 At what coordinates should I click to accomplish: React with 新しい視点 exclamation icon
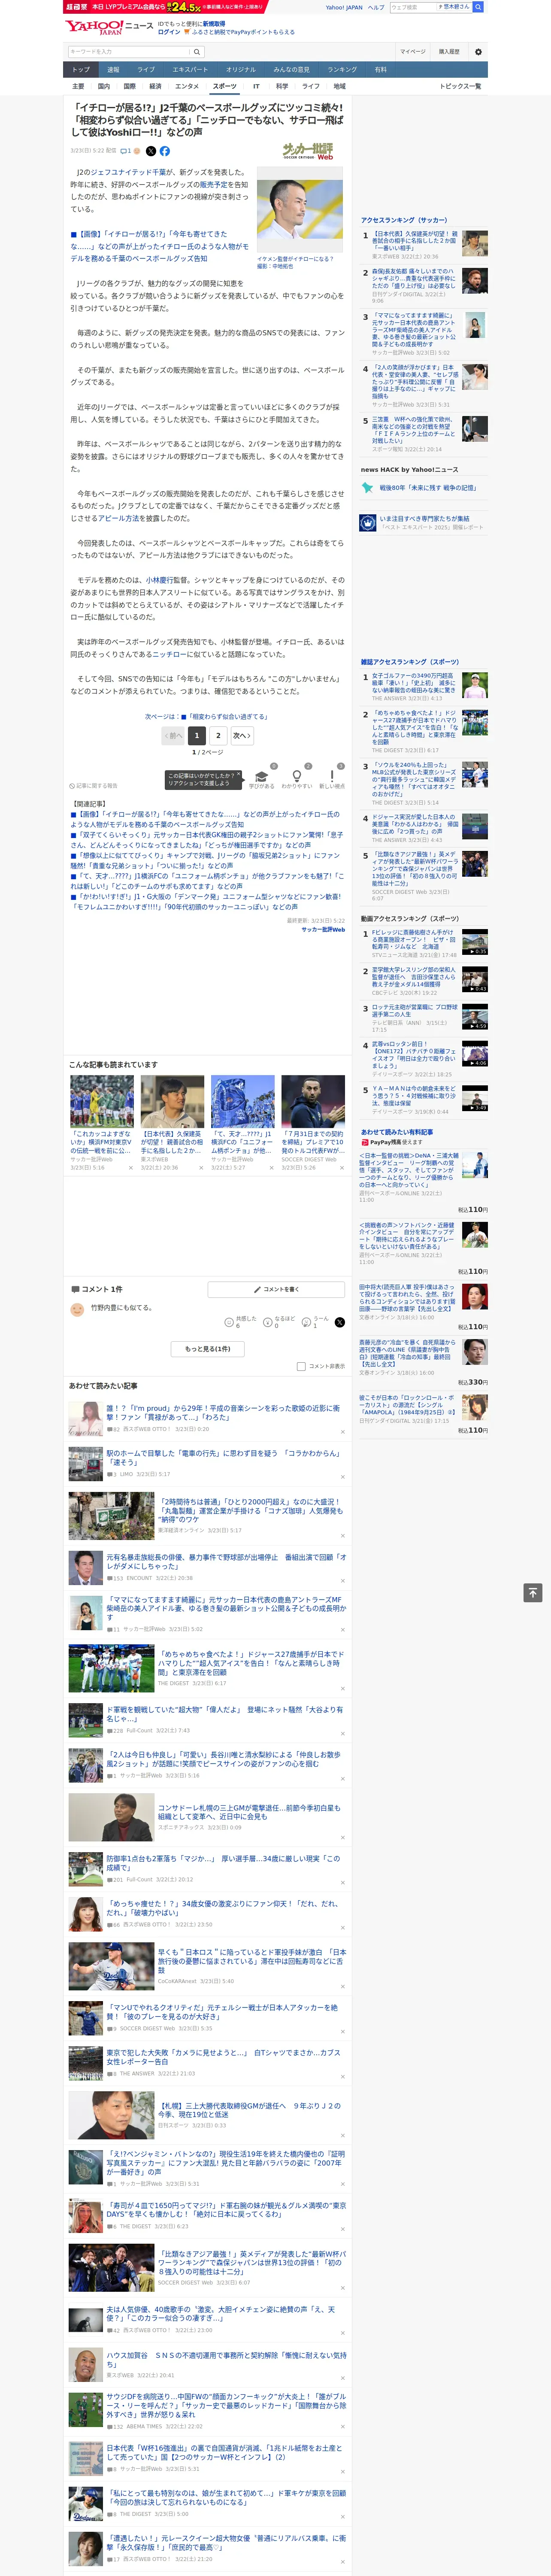point(332,777)
